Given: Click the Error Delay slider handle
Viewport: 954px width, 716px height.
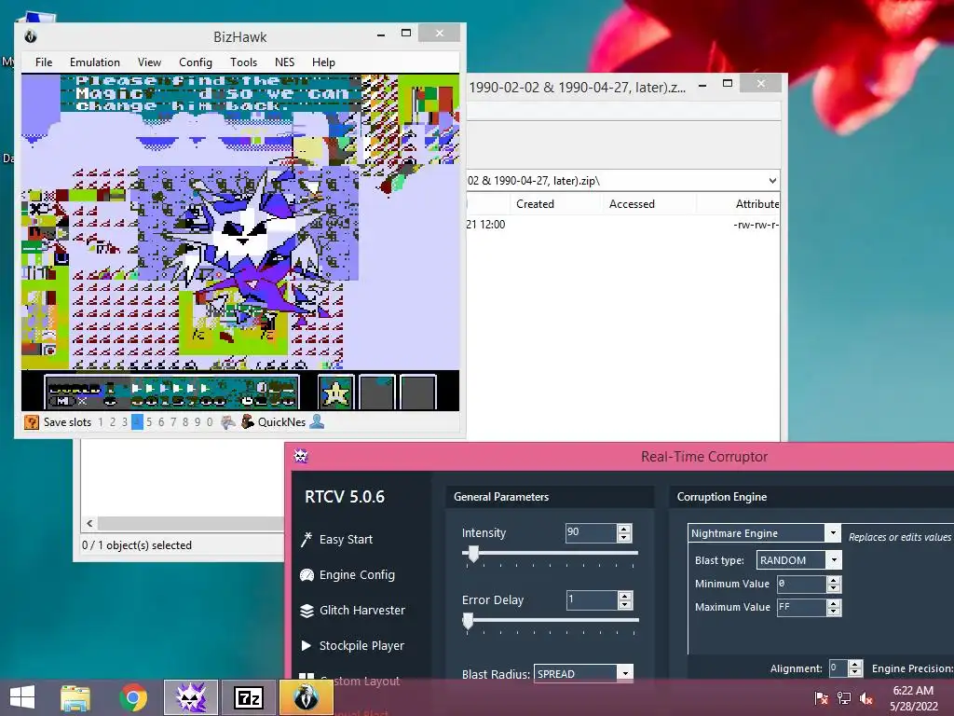Looking at the screenshot, I should 468,621.
